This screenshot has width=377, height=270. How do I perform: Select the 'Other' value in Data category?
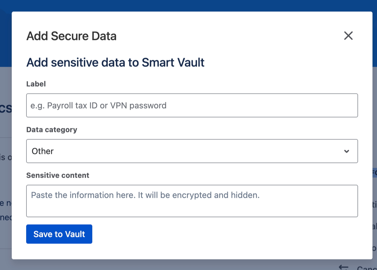click(43, 151)
